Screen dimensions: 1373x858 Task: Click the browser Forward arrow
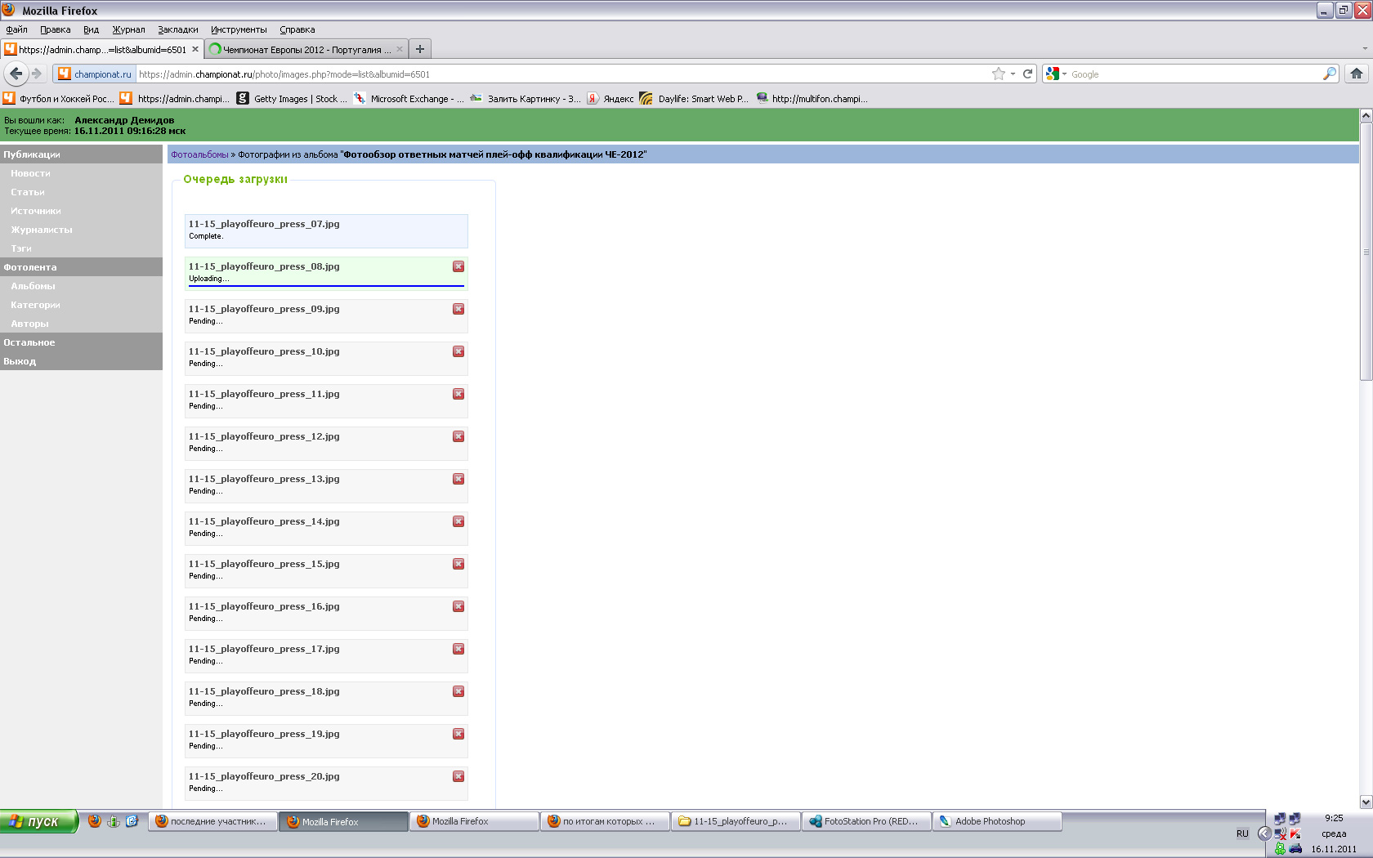pos(37,74)
